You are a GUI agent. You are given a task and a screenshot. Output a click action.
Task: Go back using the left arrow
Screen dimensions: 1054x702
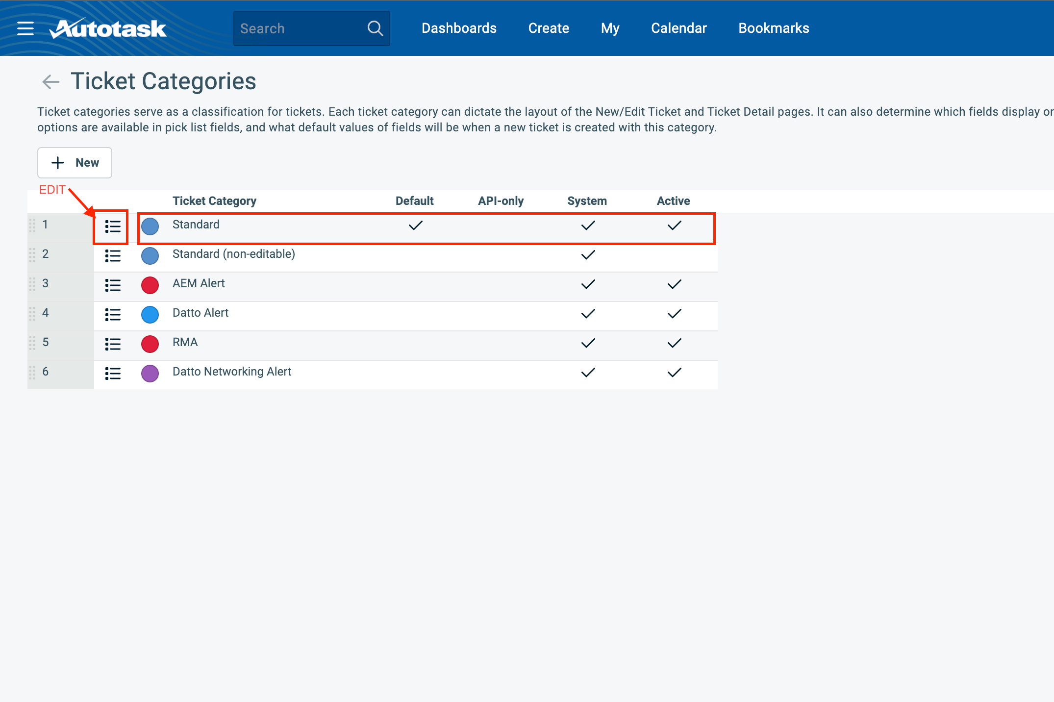(51, 81)
